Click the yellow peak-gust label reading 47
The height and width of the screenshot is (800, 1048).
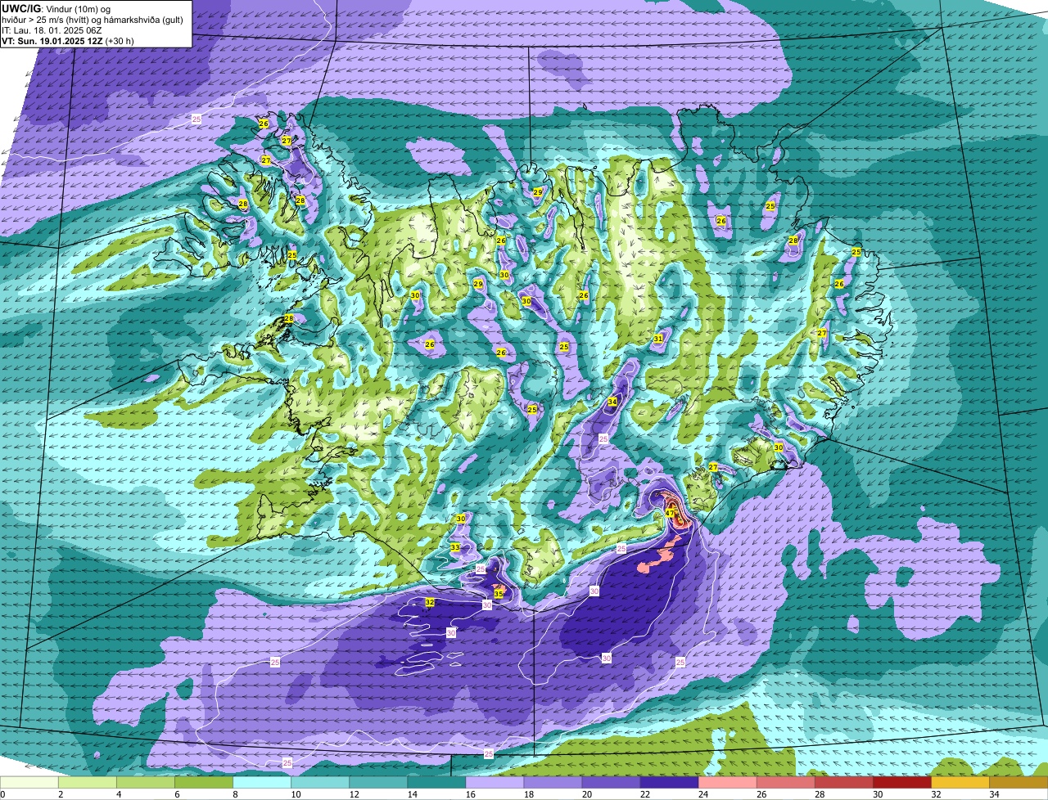click(670, 514)
